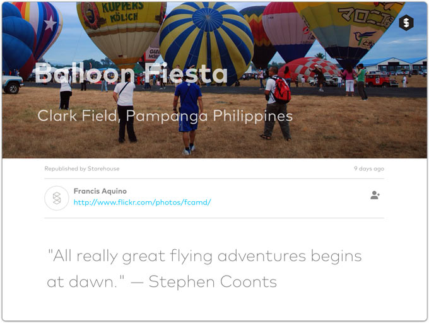Click the blue and yellow striped balloon
The width and height of the screenshot is (429, 323).
pos(206,38)
